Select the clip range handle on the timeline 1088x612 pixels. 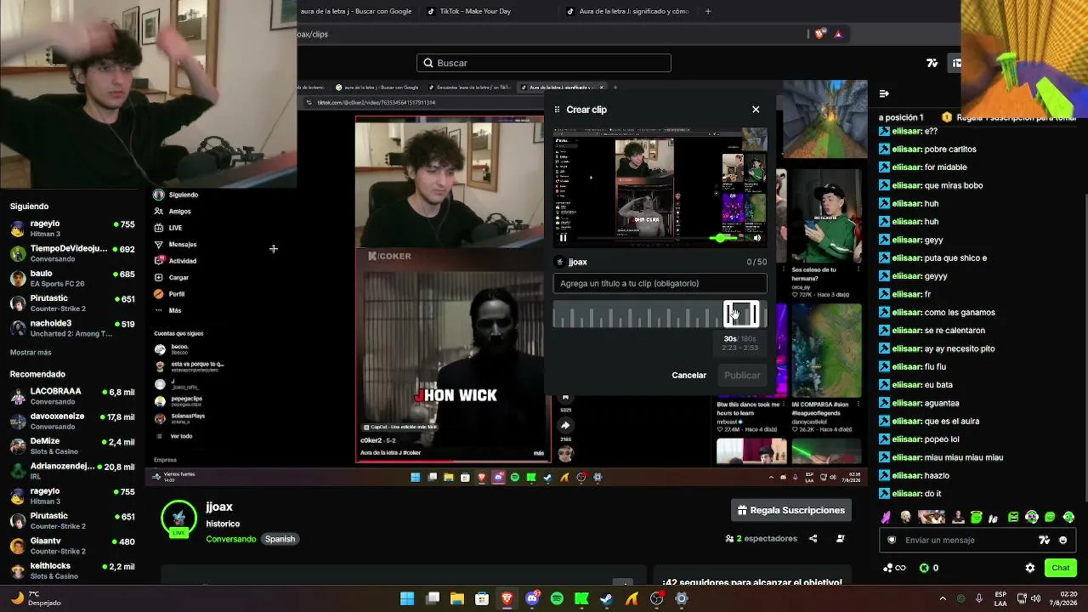coord(741,314)
